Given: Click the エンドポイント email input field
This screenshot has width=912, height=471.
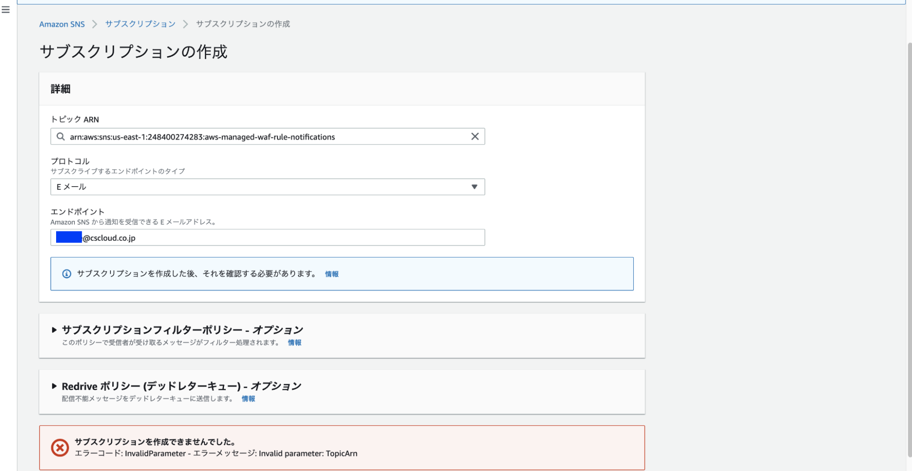Looking at the screenshot, I should [267, 237].
